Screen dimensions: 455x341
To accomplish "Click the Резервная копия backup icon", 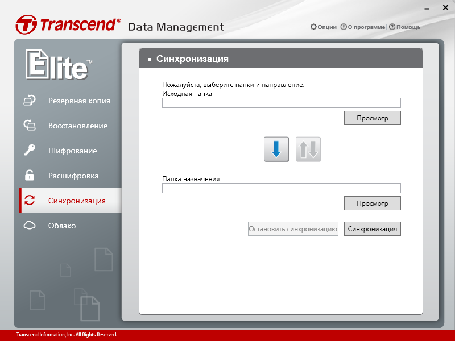I will pos(30,101).
